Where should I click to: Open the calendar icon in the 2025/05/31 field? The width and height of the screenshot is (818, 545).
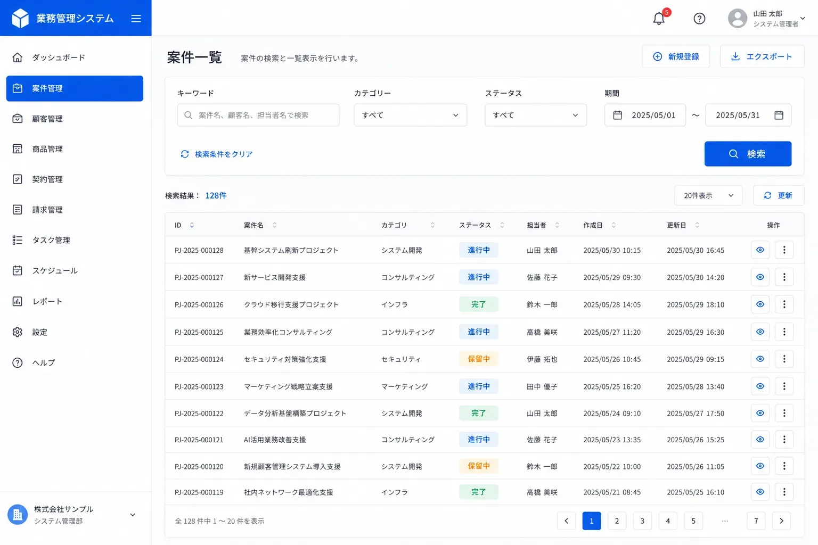pyautogui.click(x=779, y=115)
